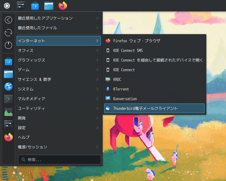Launch Falkon browser bird icon in sidebar
Image resolution: width=226 pixels, height=181 pixels.
click(x=8, y=87)
